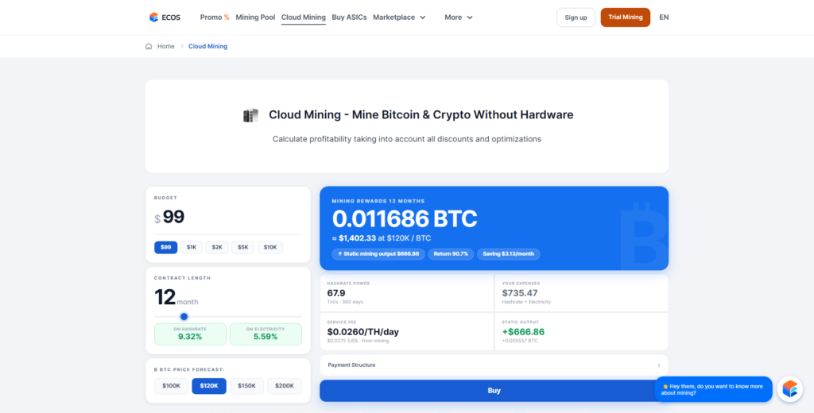Select the Cloud Mining nav item
The width and height of the screenshot is (814, 413).
[303, 17]
